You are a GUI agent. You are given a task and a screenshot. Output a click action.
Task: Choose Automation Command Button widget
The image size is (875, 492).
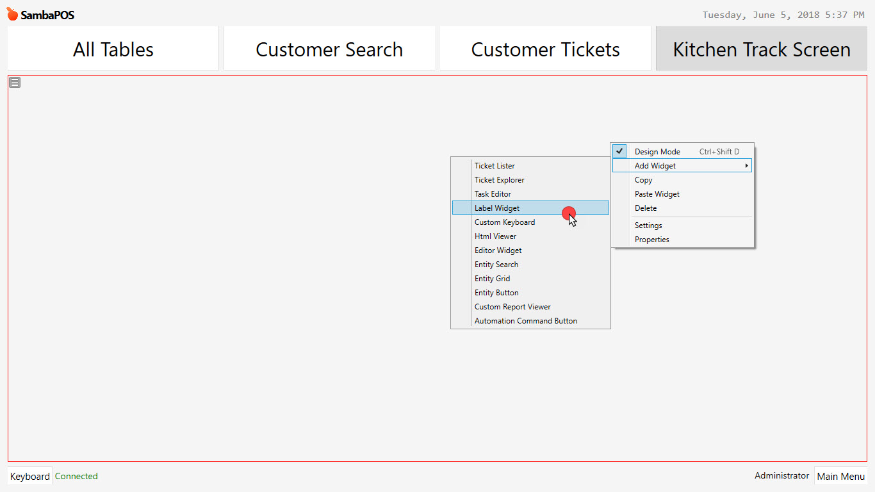[x=525, y=320]
